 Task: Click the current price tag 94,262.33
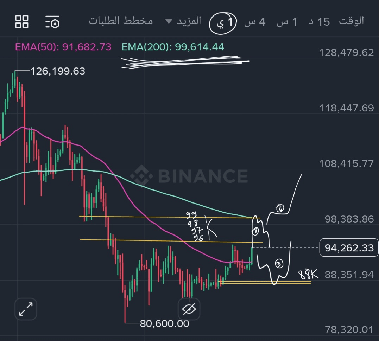(x=349, y=248)
